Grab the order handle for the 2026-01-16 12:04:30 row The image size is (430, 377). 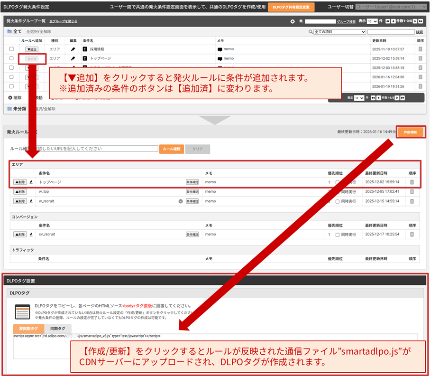tap(420, 77)
